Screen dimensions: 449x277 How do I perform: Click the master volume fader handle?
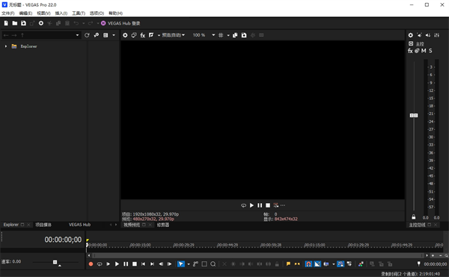[414, 116]
